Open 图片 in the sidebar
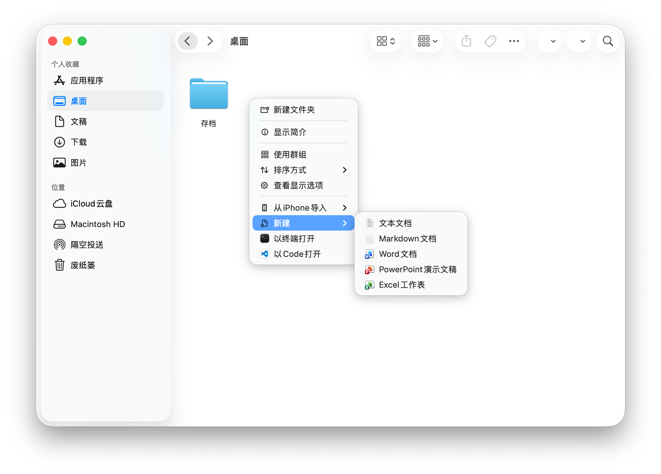The image size is (661, 474). click(x=106, y=163)
